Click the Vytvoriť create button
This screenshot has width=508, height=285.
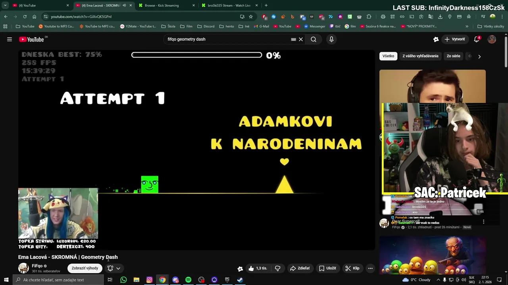point(455,39)
